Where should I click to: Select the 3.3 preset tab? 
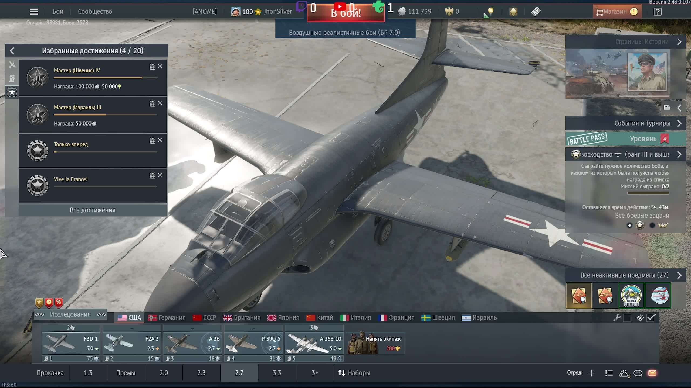pos(277,373)
